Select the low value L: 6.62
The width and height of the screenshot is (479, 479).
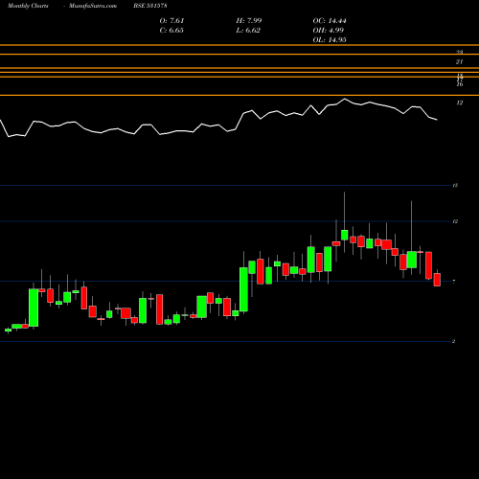248,31
